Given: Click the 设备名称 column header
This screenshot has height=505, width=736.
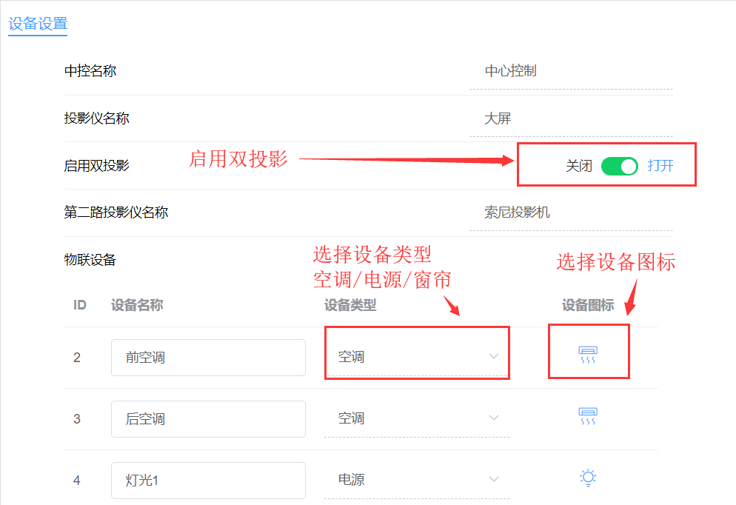Looking at the screenshot, I should point(137,305).
